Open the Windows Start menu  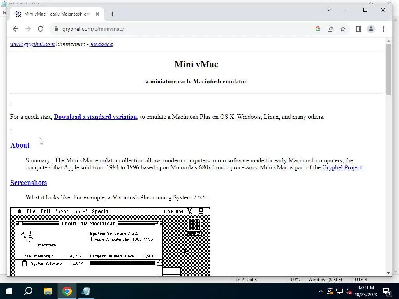[9, 291]
